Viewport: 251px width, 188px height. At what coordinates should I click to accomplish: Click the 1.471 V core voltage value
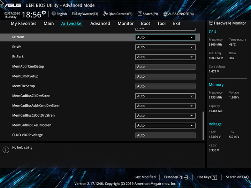click(x=214, y=71)
